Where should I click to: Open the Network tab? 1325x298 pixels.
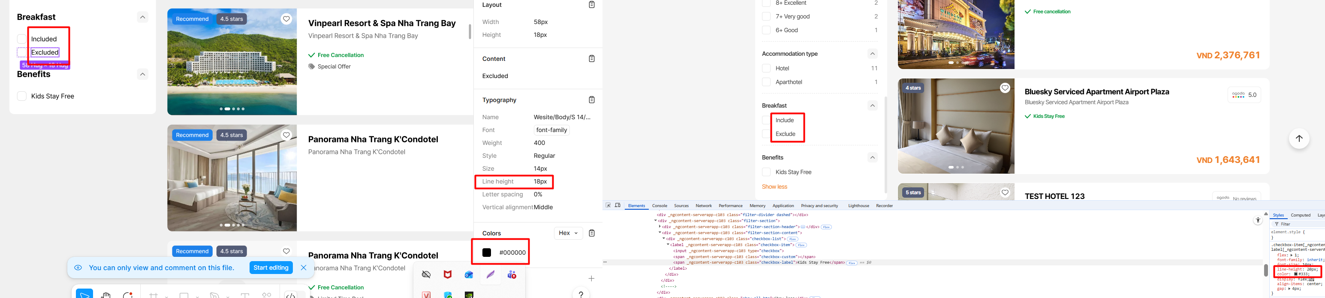click(704, 206)
